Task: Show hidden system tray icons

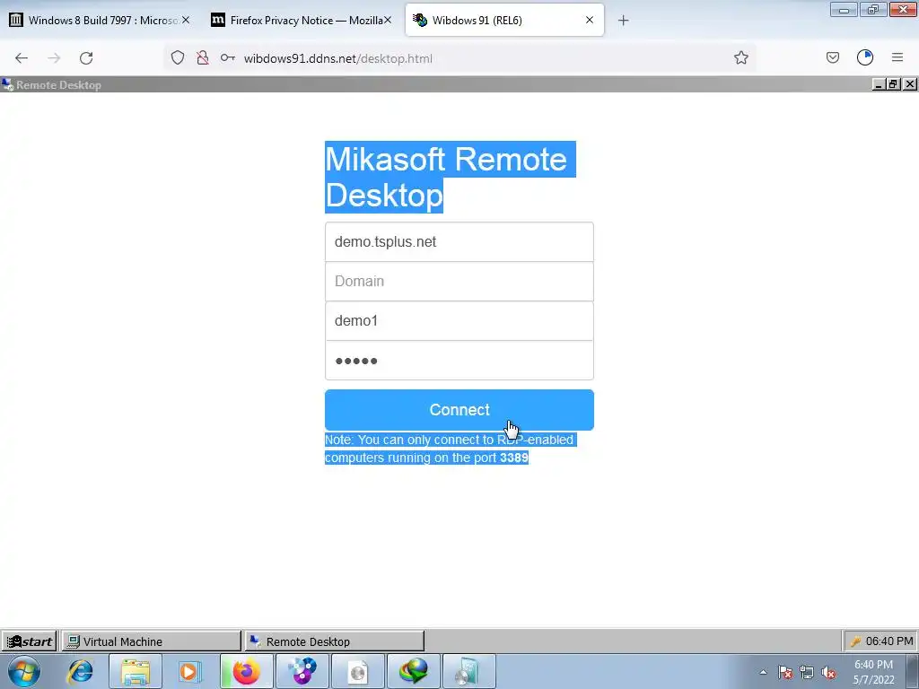Action: pos(763,672)
